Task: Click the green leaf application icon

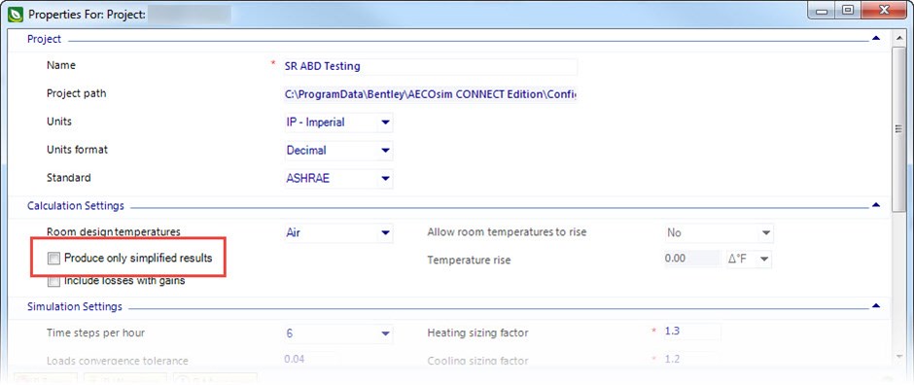Action: (x=16, y=13)
